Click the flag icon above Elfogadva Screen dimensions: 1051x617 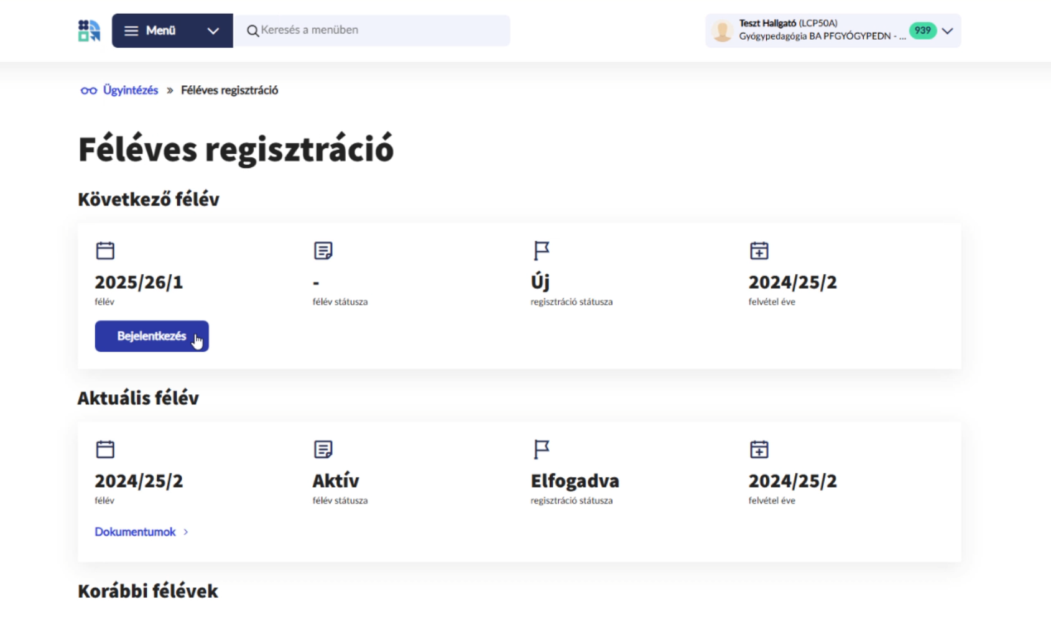coord(541,449)
